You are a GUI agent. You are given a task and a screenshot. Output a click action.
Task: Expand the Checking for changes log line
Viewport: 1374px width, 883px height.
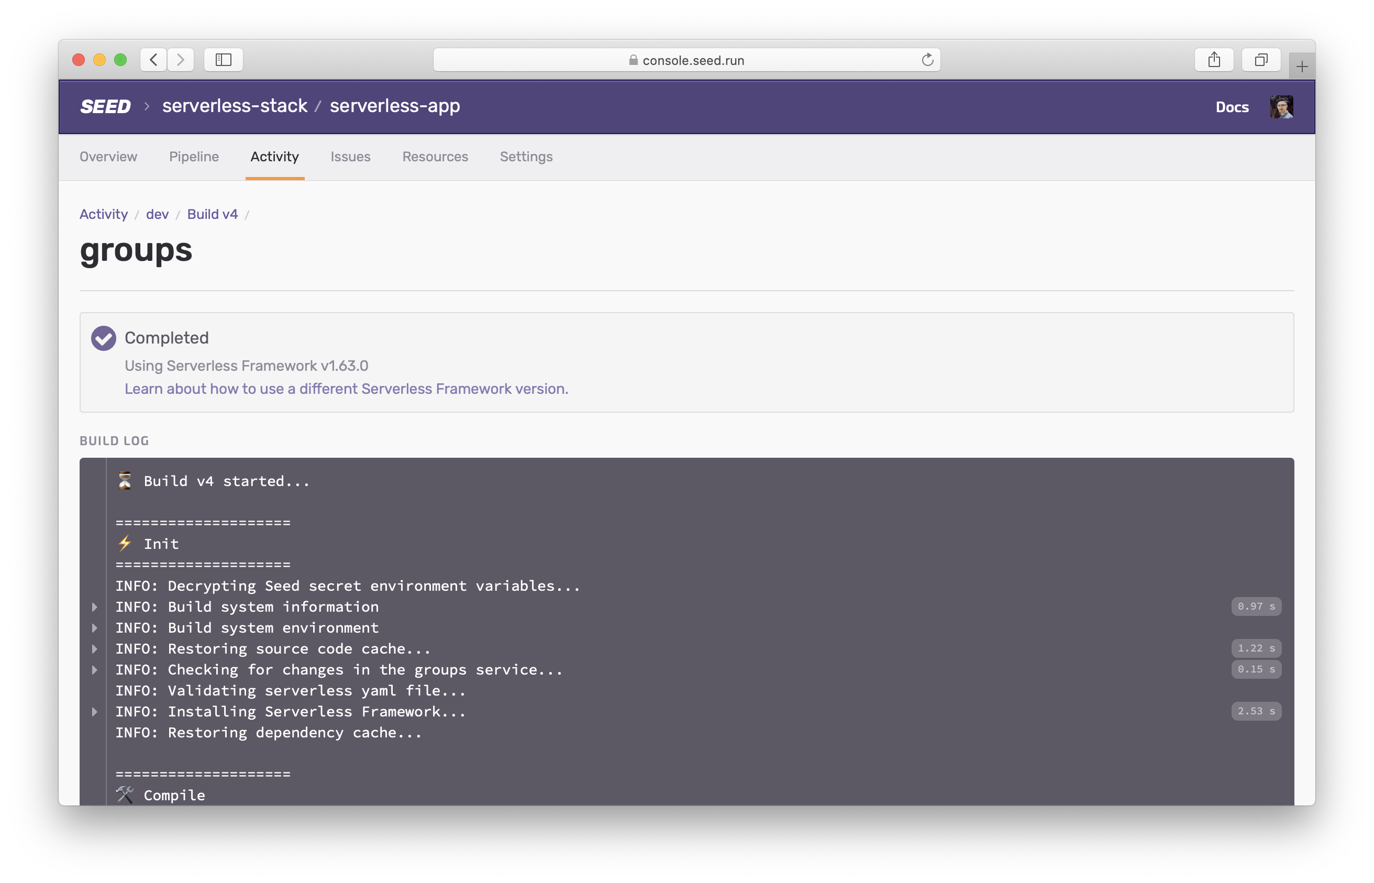tap(95, 670)
